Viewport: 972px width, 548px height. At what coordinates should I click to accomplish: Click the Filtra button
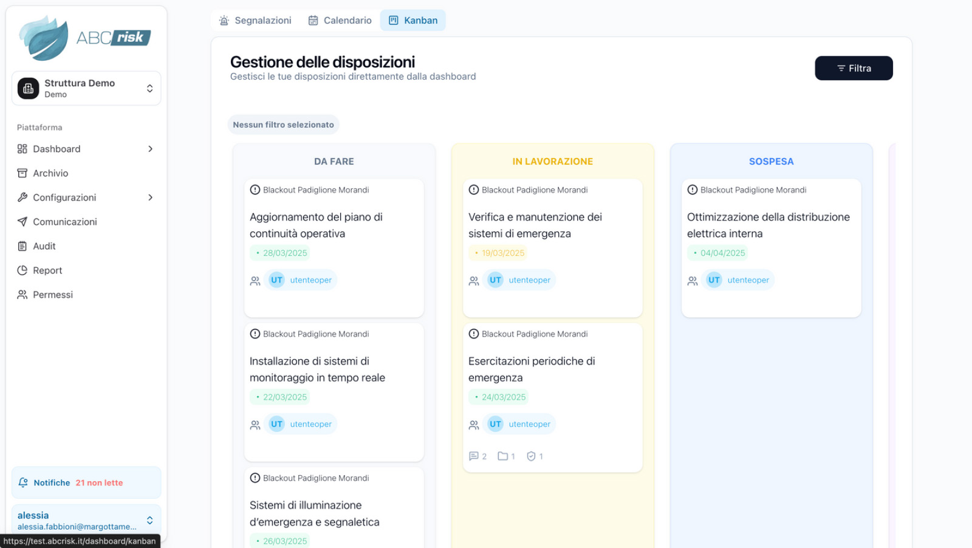pyautogui.click(x=854, y=68)
